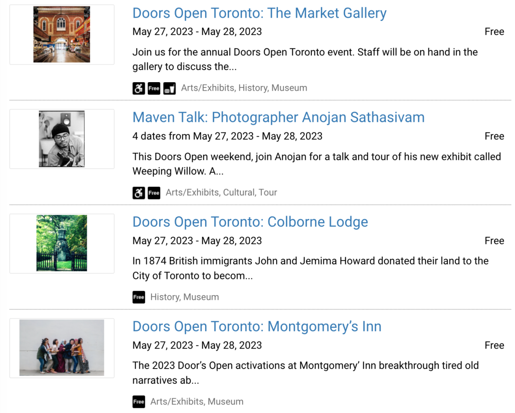Open Doors Open Toronto: Montgomery's Inn link
Image resolution: width=515 pixels, height=413 pixels.
coord(257,327)
